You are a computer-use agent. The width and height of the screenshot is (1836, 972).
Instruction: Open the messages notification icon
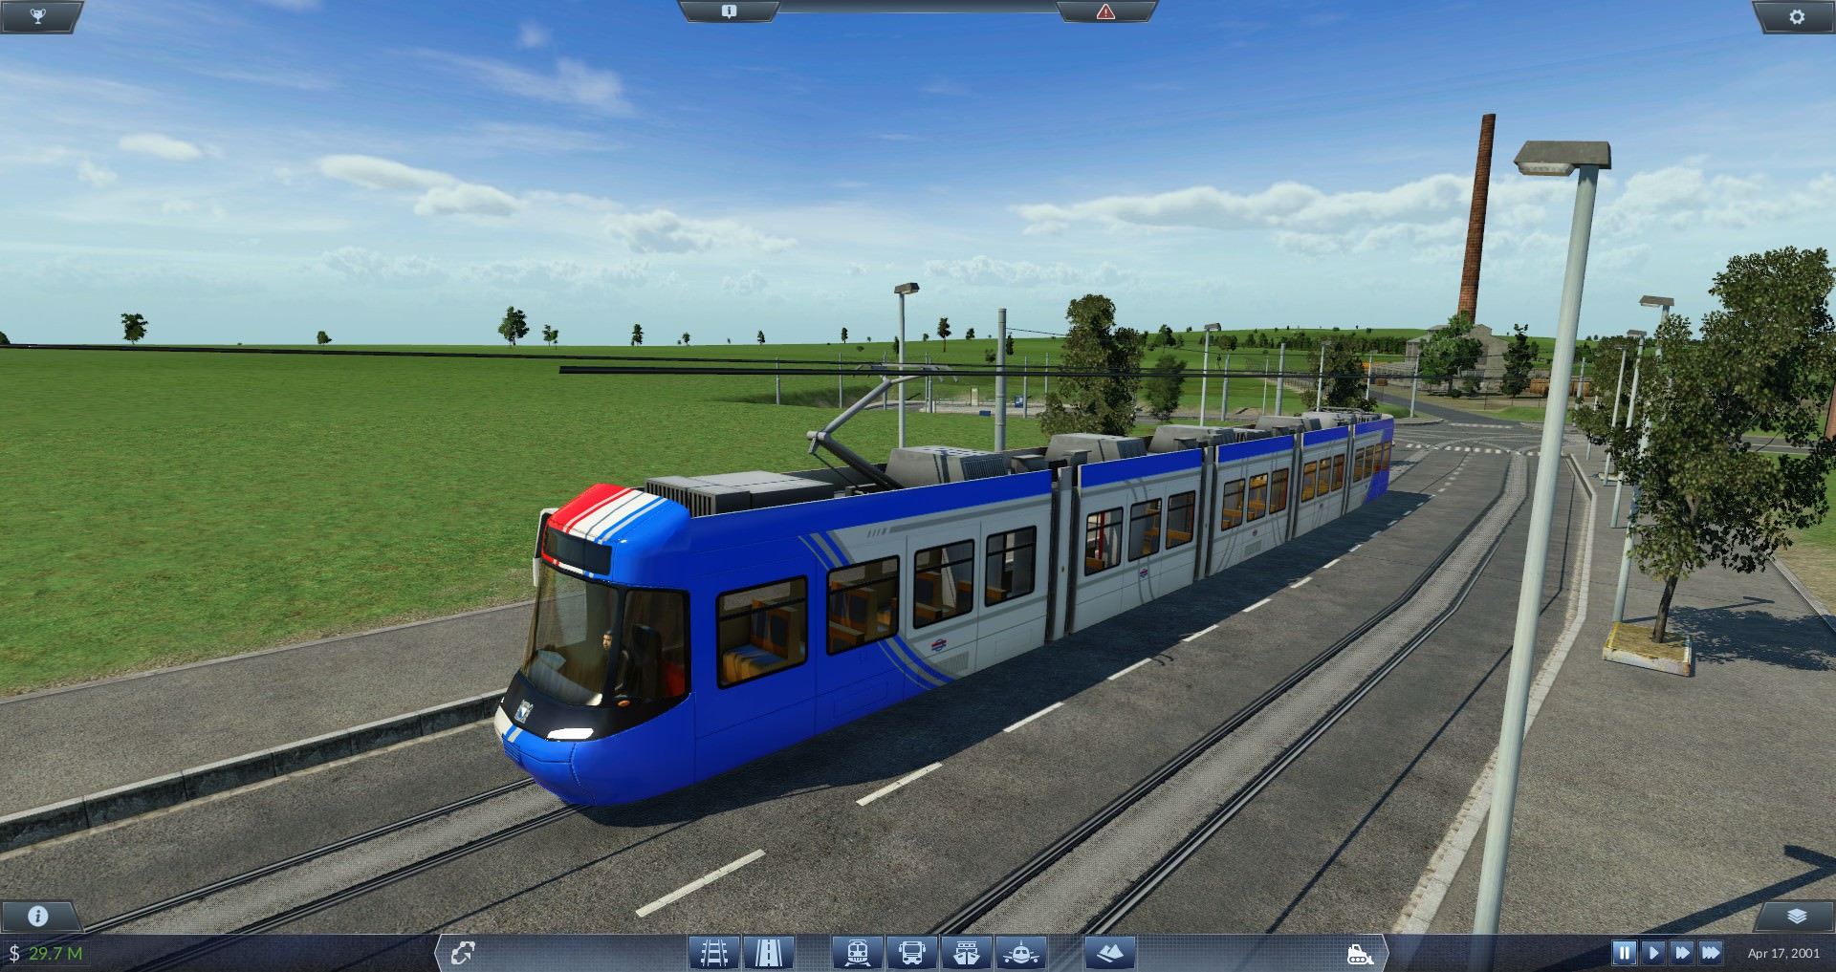[x=729, y=11]
